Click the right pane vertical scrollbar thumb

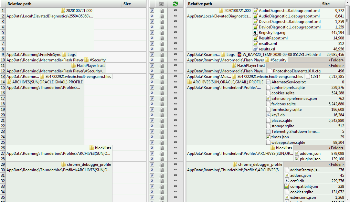click(x=347, y=20)
